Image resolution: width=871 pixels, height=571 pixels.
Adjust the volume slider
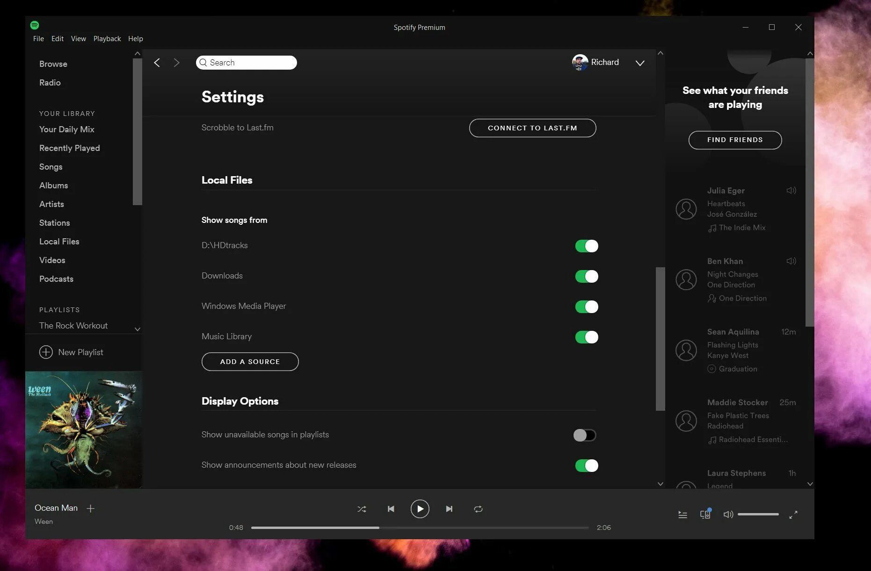tap(758, 514)
